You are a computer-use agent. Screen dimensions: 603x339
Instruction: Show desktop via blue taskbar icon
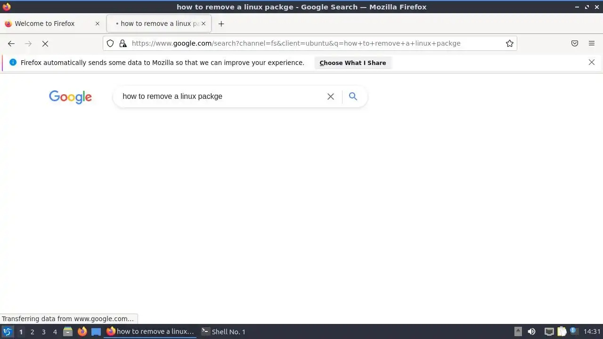click(96, 331)
